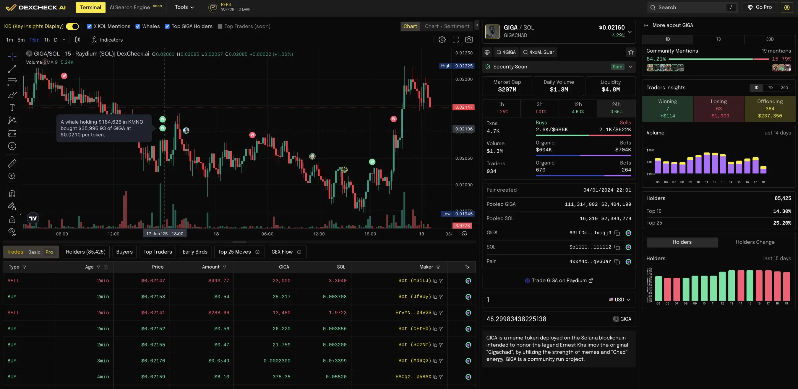Disable X KOL Mentions checkbox
Image resolution: width=798 pixels, height=389 pixels.
coord(89,26)
